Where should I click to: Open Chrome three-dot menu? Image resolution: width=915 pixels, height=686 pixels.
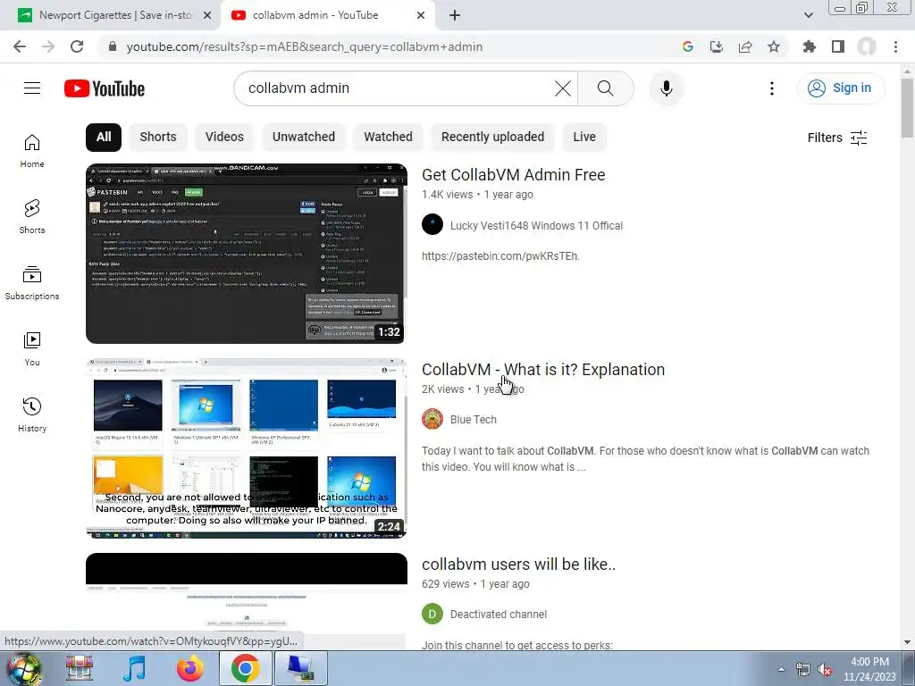(895, 46)
